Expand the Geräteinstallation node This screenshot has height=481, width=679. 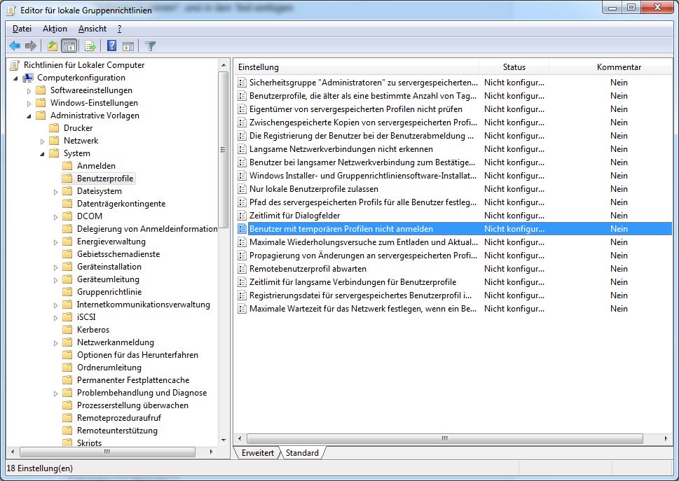click(55, 267)
